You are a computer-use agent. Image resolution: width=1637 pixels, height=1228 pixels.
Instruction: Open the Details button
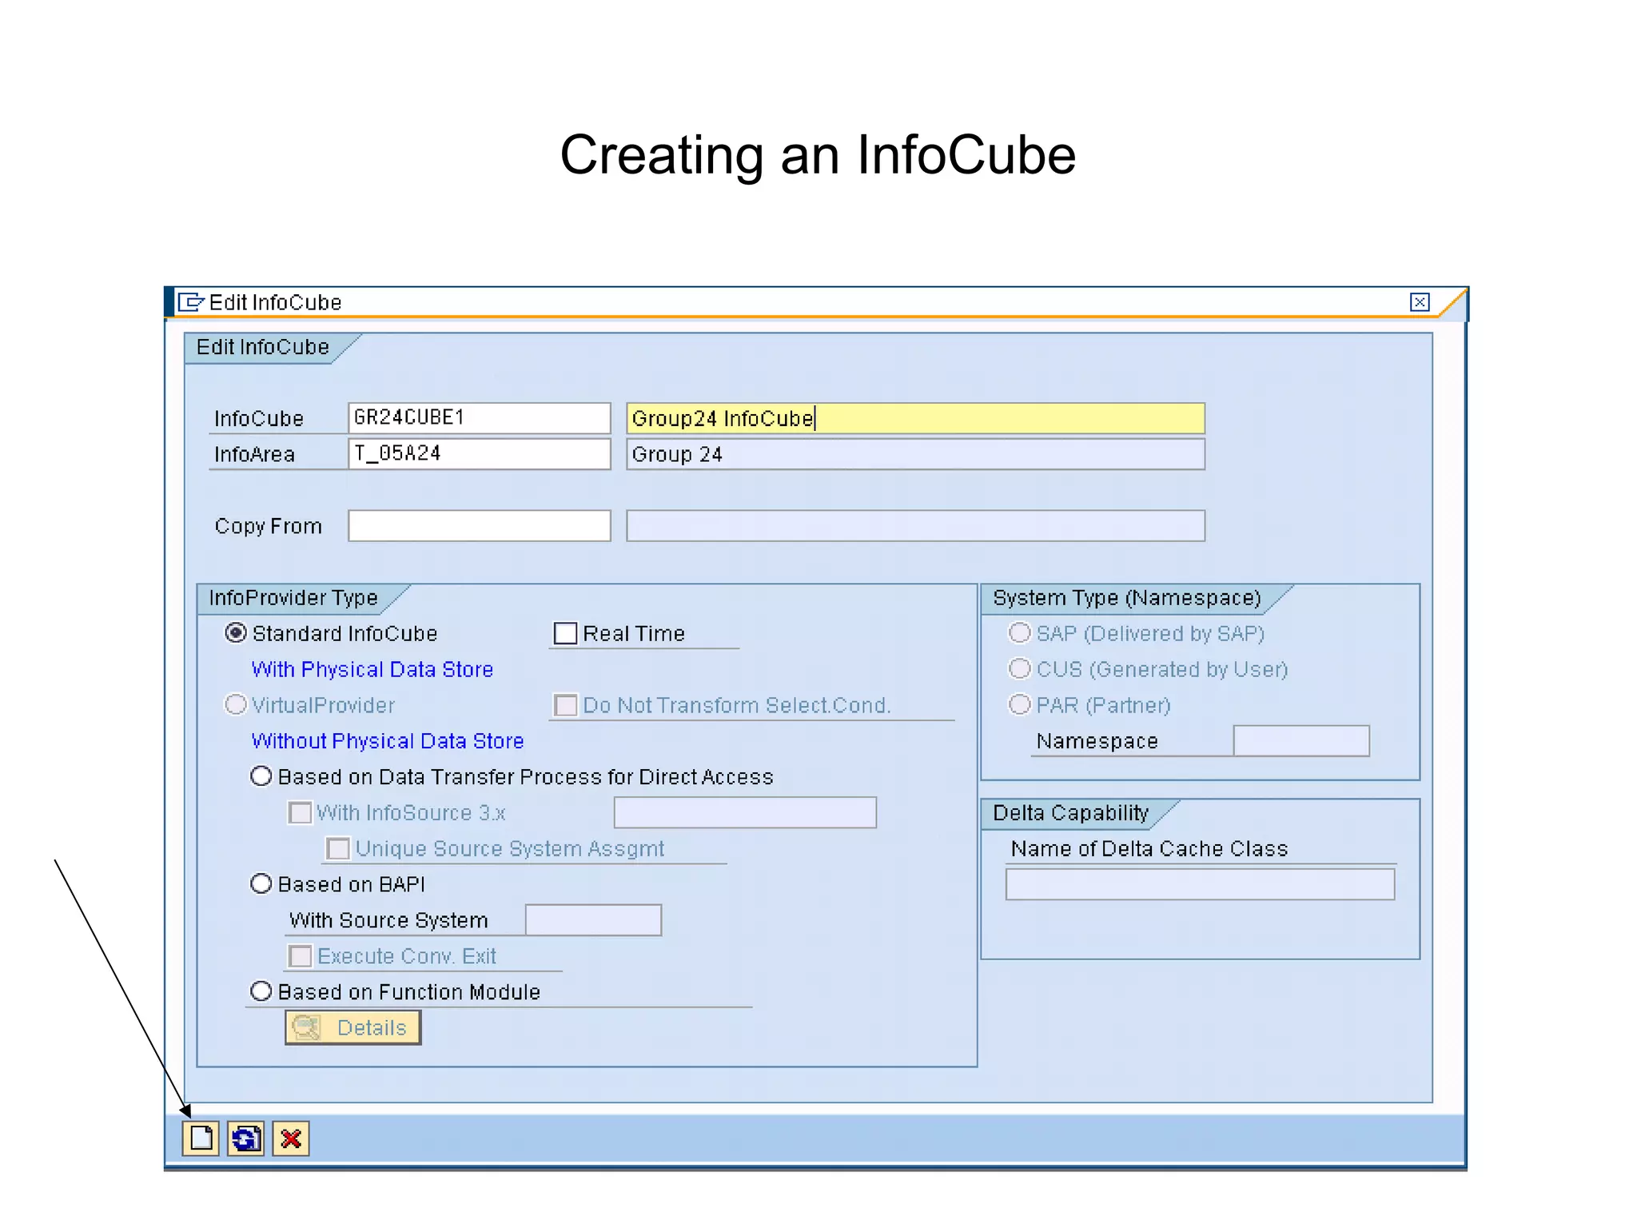352,1027
